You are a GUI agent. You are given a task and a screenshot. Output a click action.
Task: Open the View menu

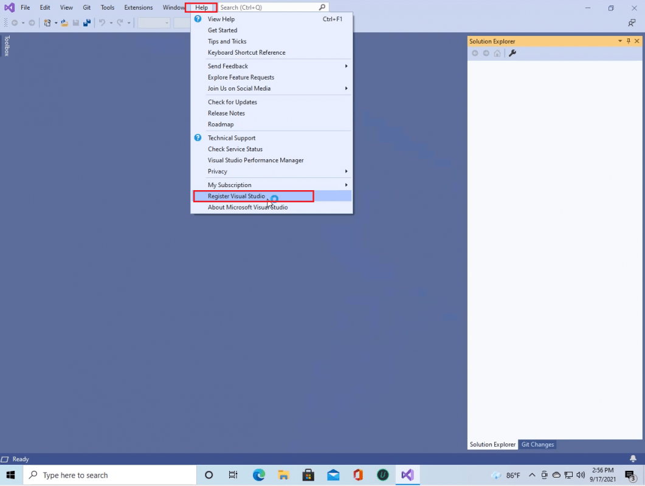point(66,7)
